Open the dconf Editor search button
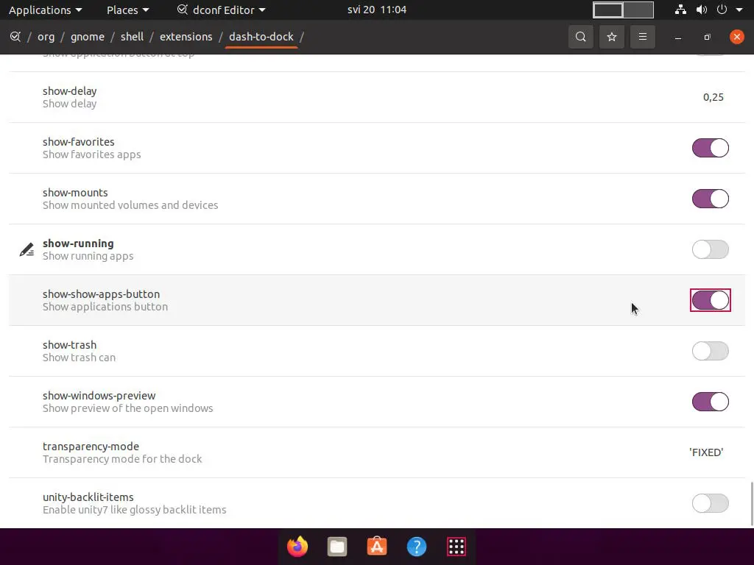The image size is (754, 565). 580,37
